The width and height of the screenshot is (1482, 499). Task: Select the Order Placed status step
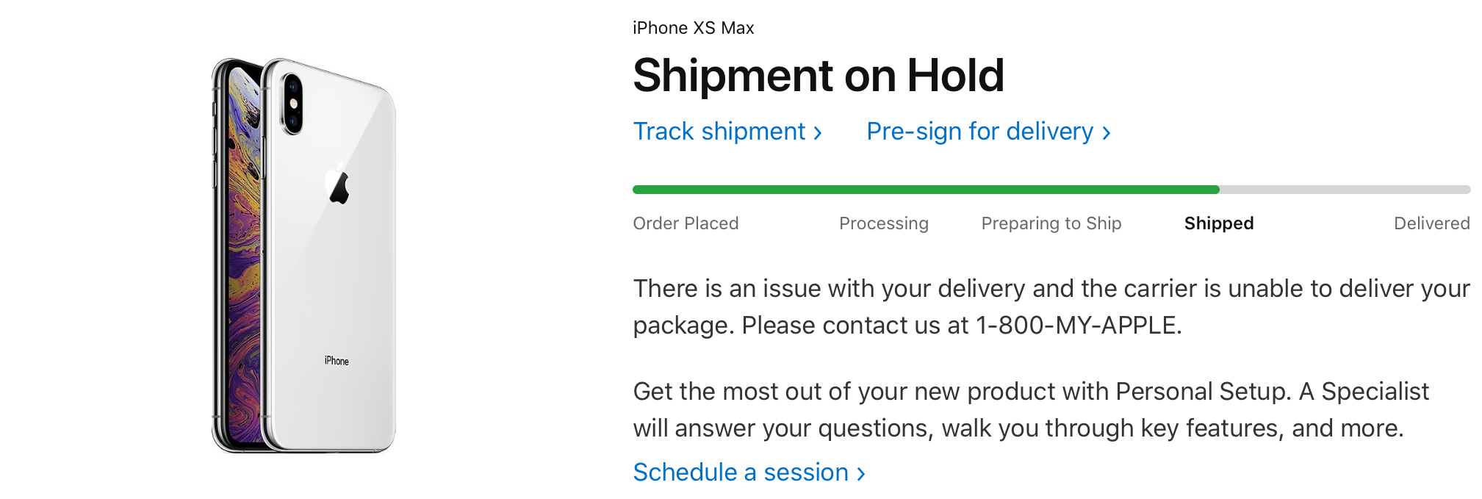[x=686, y=223]
